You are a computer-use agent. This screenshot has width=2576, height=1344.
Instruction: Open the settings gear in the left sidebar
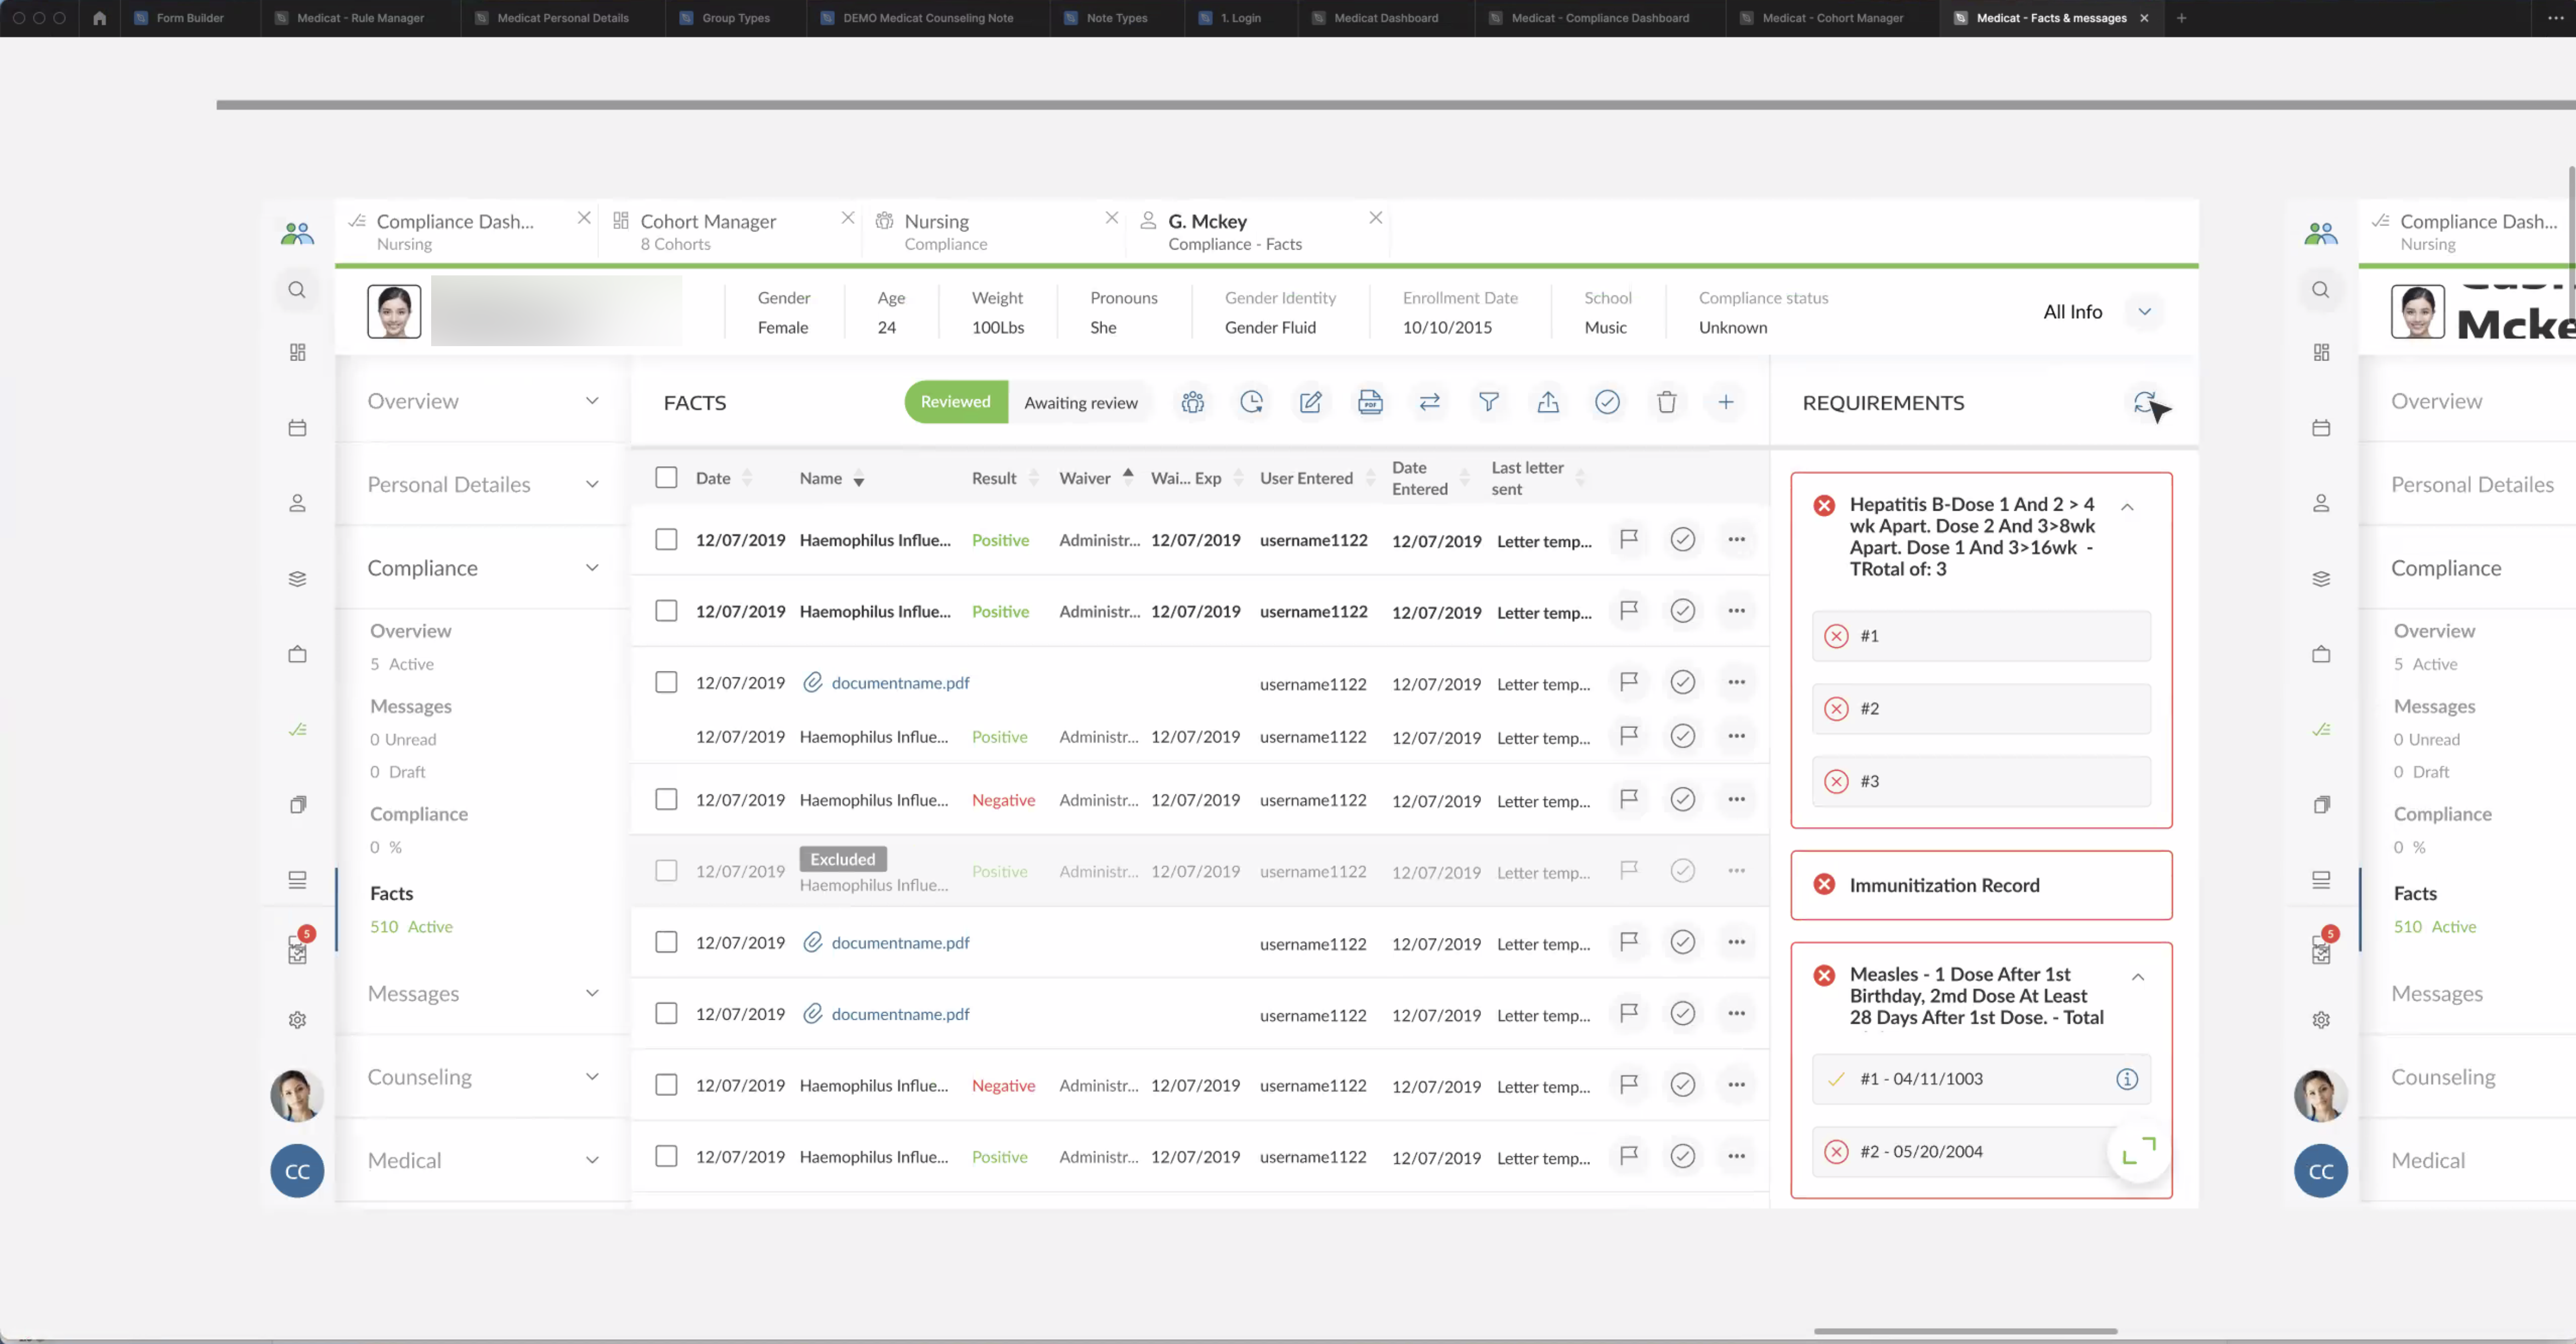tap(297, 1019)
